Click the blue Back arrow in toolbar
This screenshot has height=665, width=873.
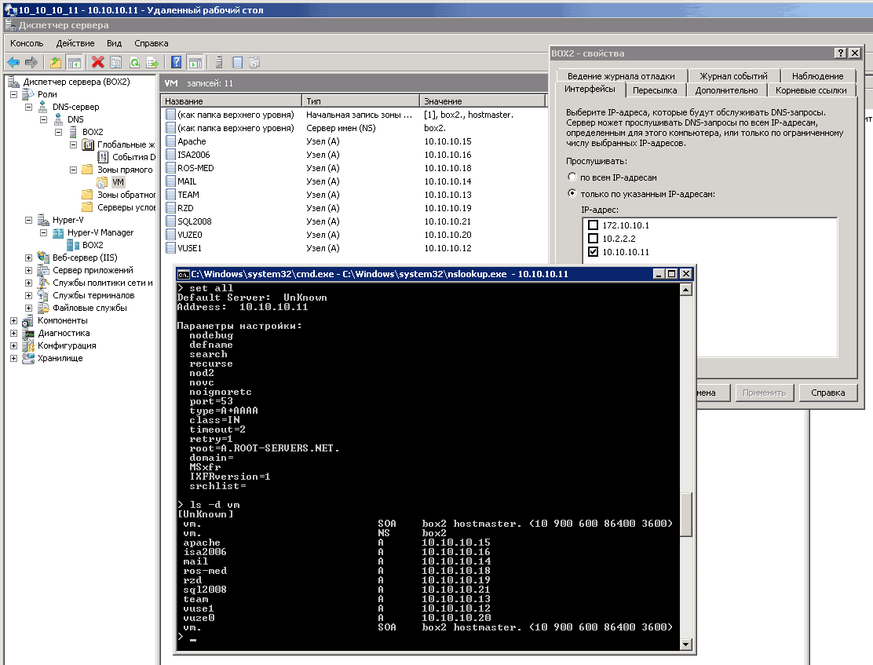[x=13, y=62]
